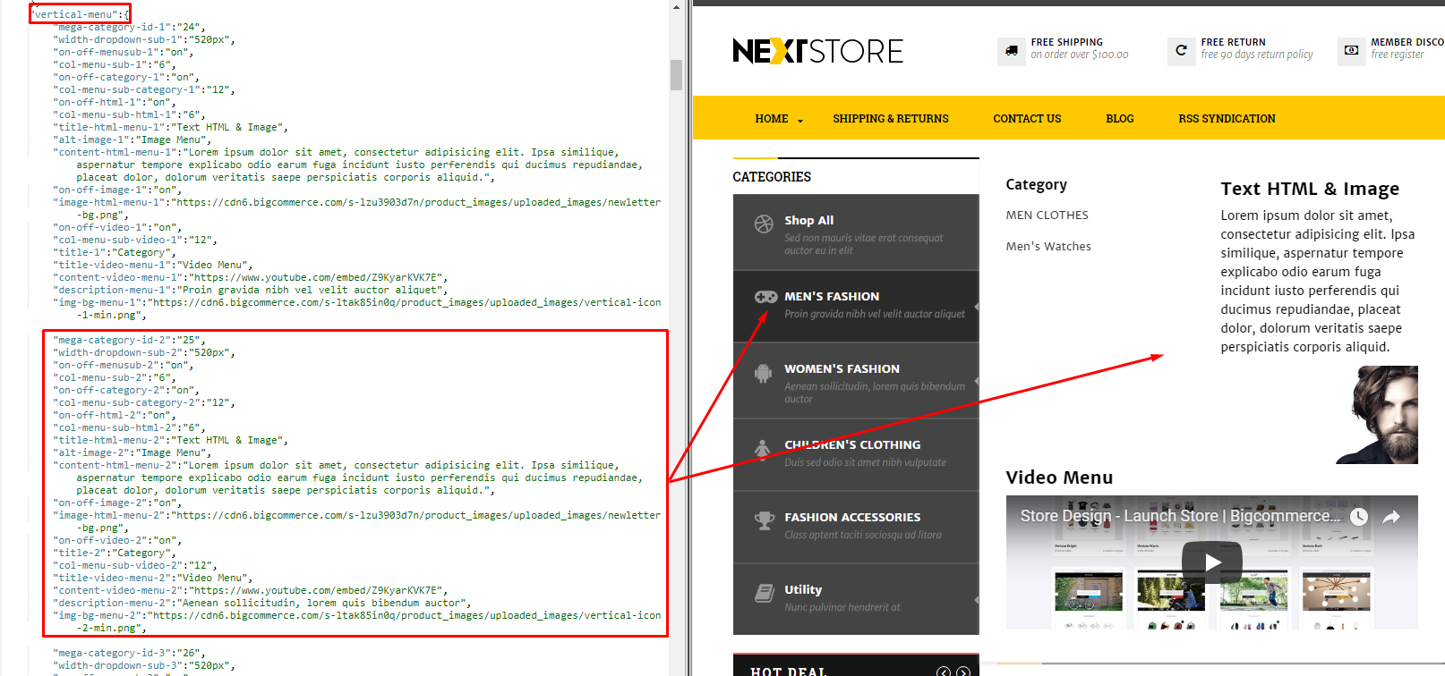Select the Women's Fashion category
The image size is (1445, 676).
coord(856,381)
